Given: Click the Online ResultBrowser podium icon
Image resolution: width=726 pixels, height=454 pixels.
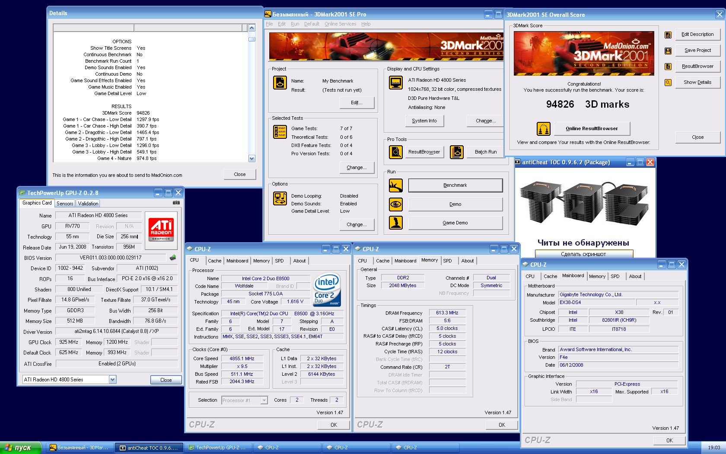Looking at the screenshot, I should [x=544, y=129].
